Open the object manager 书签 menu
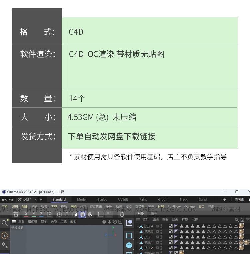250x254 pixels. [x=195, y=220]
